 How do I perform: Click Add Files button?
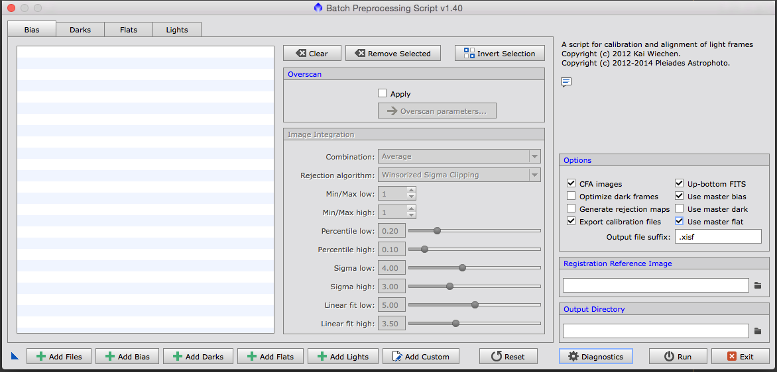[59, 356]
